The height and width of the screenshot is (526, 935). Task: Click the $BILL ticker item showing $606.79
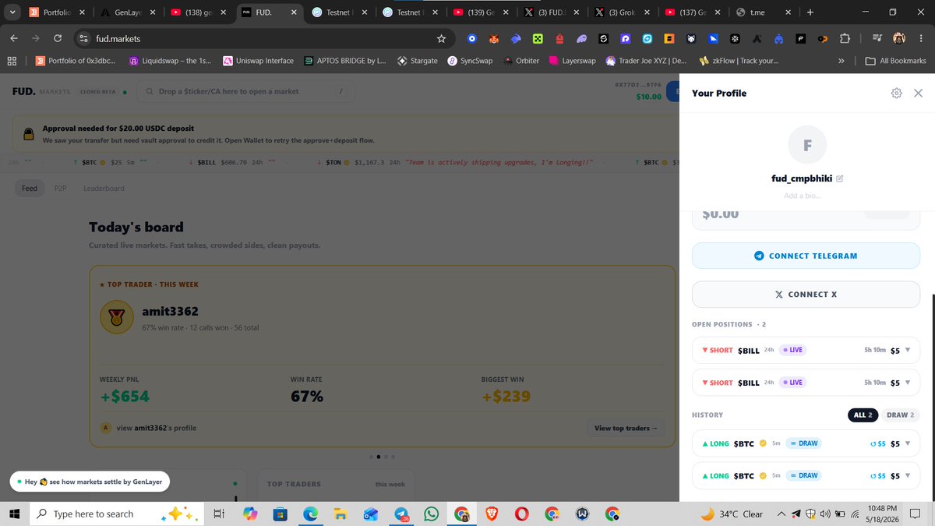(x=231, y=162)
